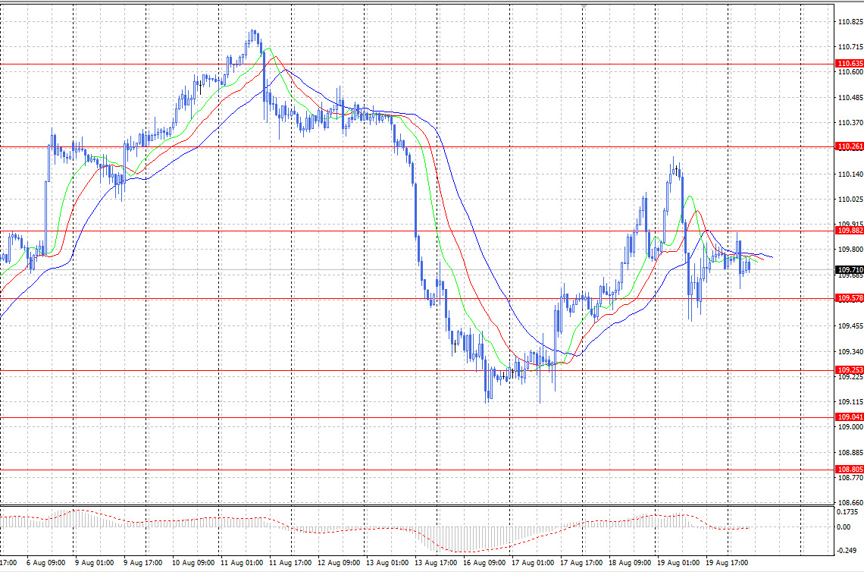Click the red 108.805 level label
Image resolution: width=864 pixels, height=572 pixels.
pos(850,470)
